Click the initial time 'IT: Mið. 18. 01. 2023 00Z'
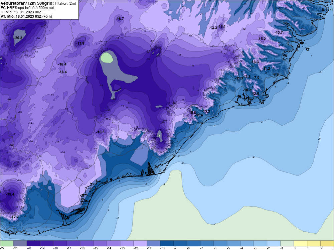This screenshot has height=250, width=334. click(21, 12)
